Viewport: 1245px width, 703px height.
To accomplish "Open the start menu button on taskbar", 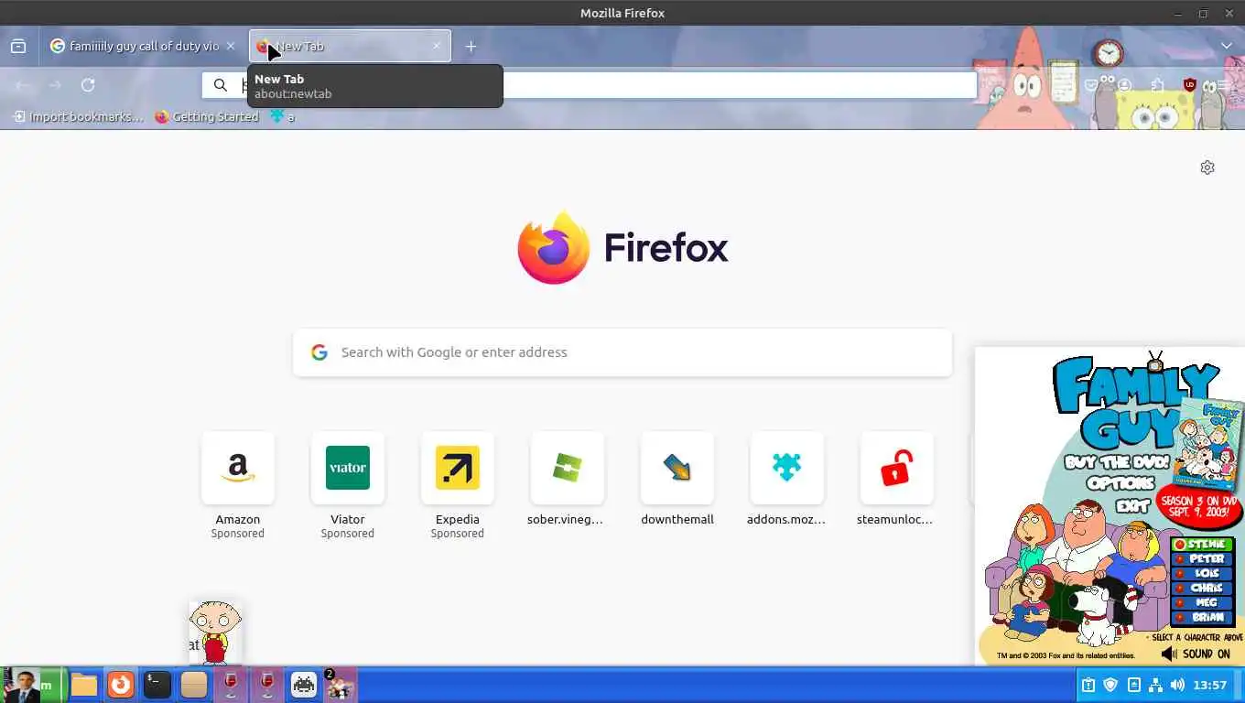I will [33, 685].
